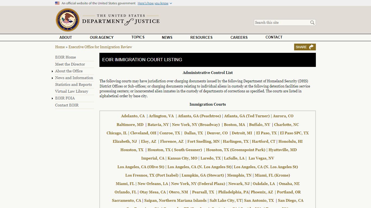Select the Philadelphia, PA court link

point(233,192)
